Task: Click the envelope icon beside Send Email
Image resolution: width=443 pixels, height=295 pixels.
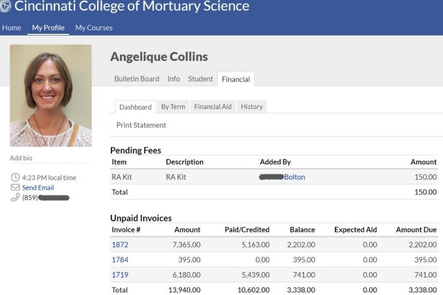Action: pos(16,188)
